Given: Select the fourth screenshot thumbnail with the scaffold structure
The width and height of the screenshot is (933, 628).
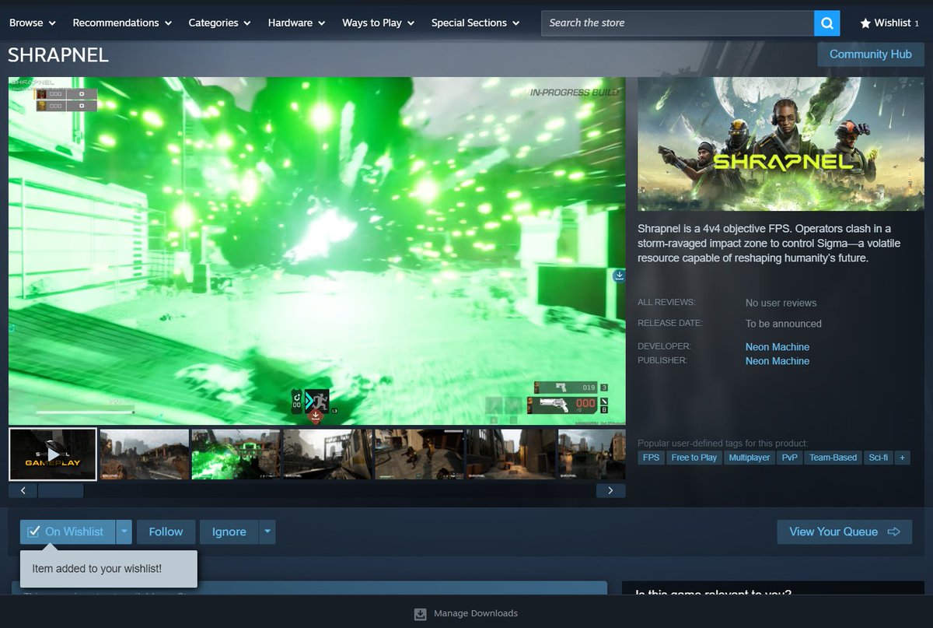Looking at the screenshot, I should pyautogui.click(x=328, y=454).
